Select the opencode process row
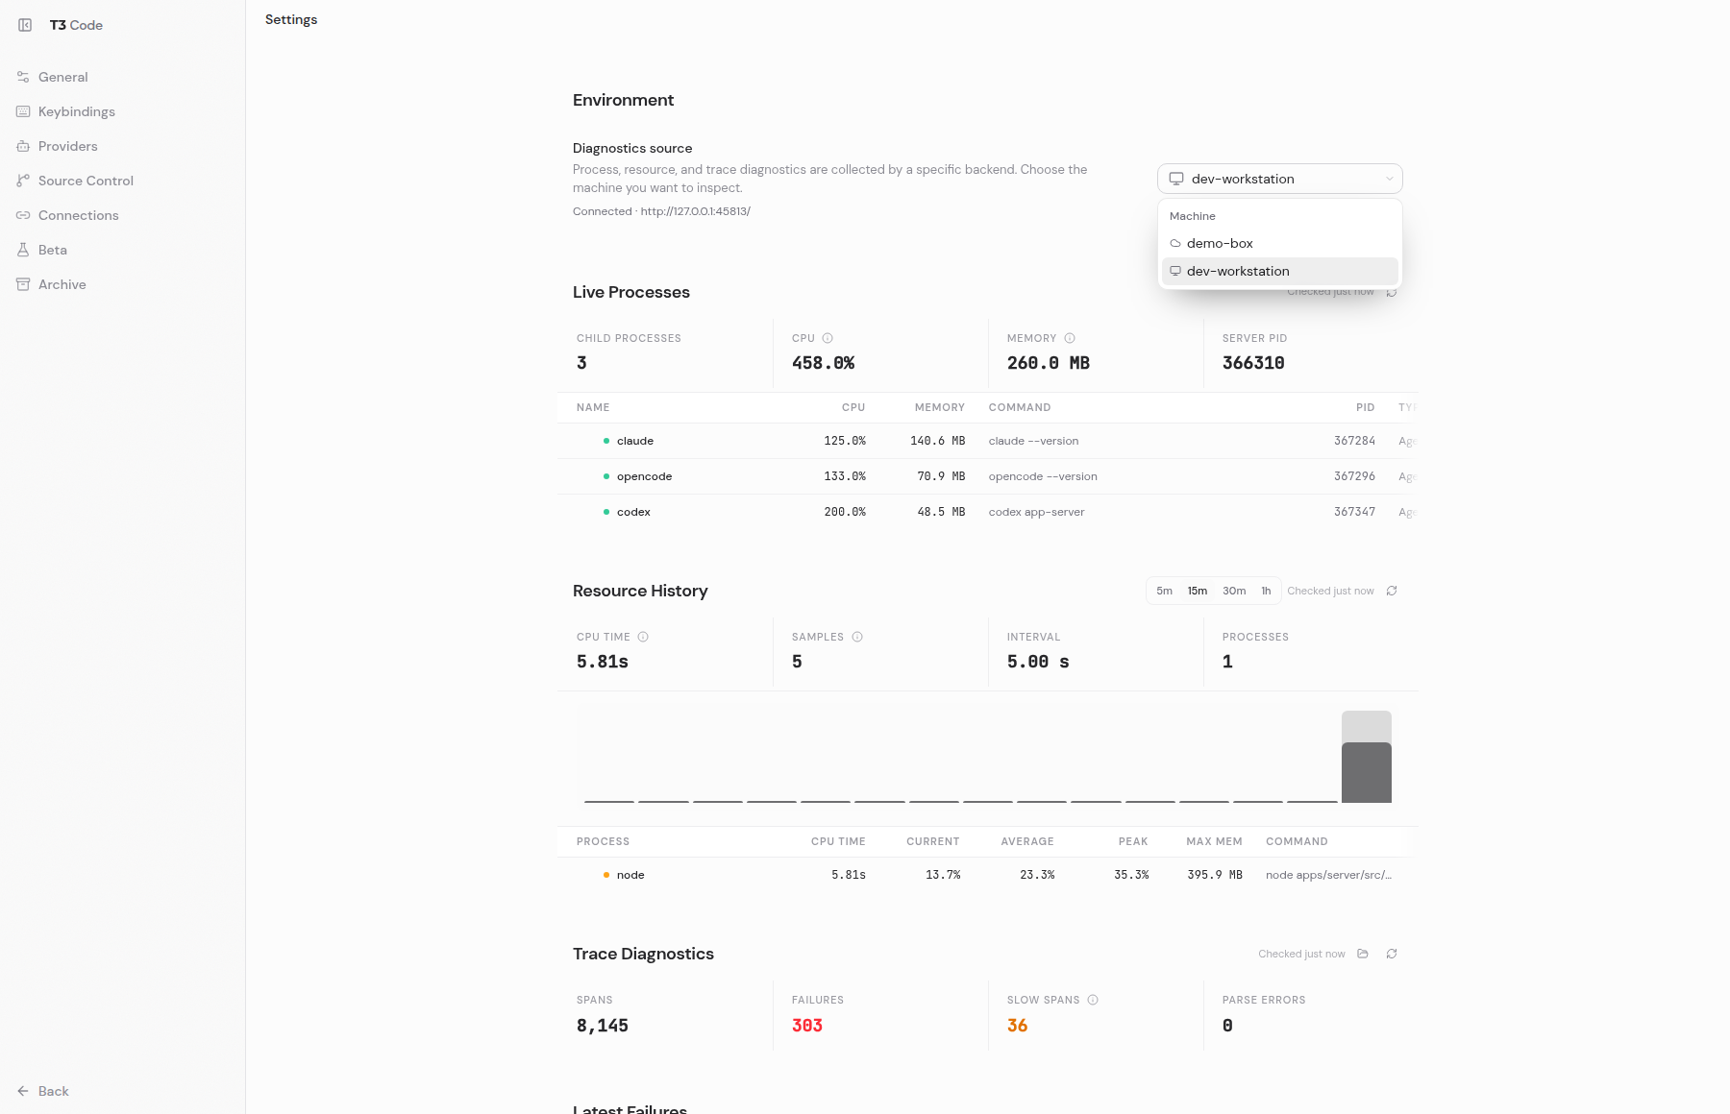This screenshot has width=1730, height=1114. [987, 476]
